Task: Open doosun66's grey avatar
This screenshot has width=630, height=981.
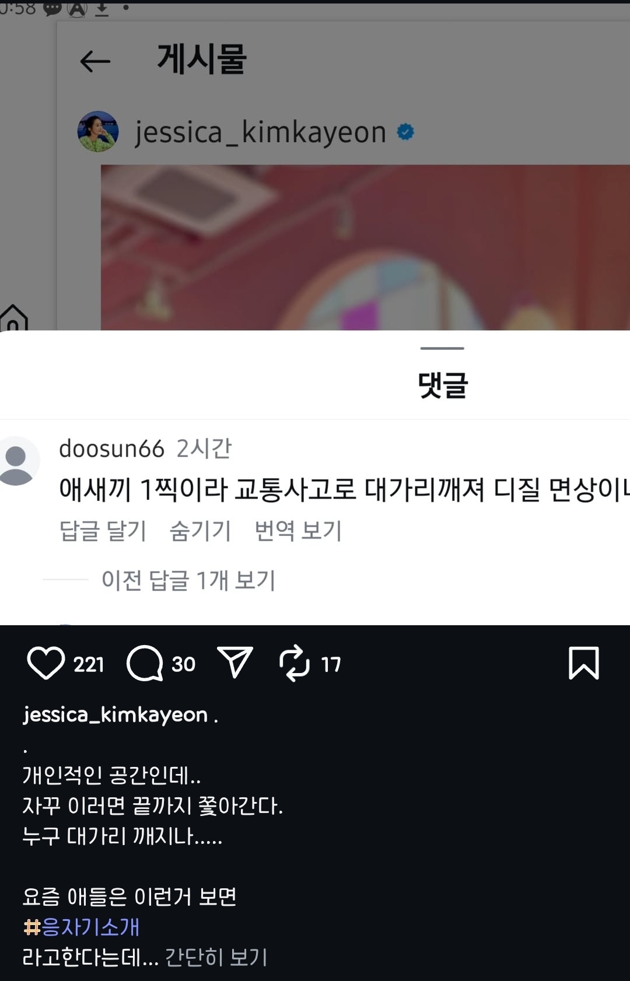Action: coord(16,461)
